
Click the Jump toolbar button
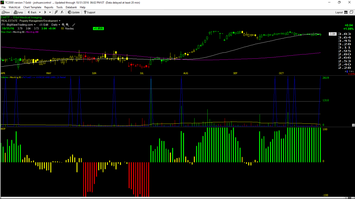pos(18,12)
